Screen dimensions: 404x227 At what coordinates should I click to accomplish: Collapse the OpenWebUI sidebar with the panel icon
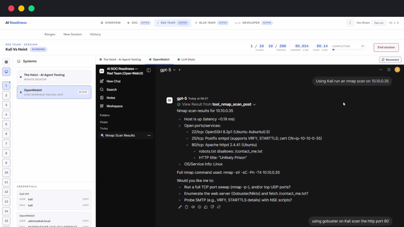(x=149, y=70)
